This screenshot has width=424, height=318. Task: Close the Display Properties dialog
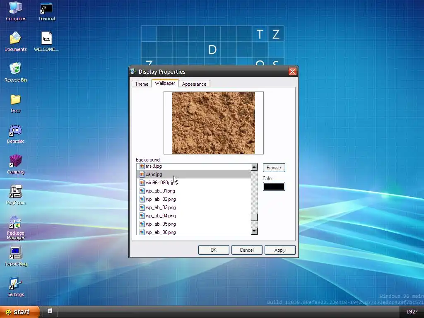pyautogui.click(x=292, y=71)
